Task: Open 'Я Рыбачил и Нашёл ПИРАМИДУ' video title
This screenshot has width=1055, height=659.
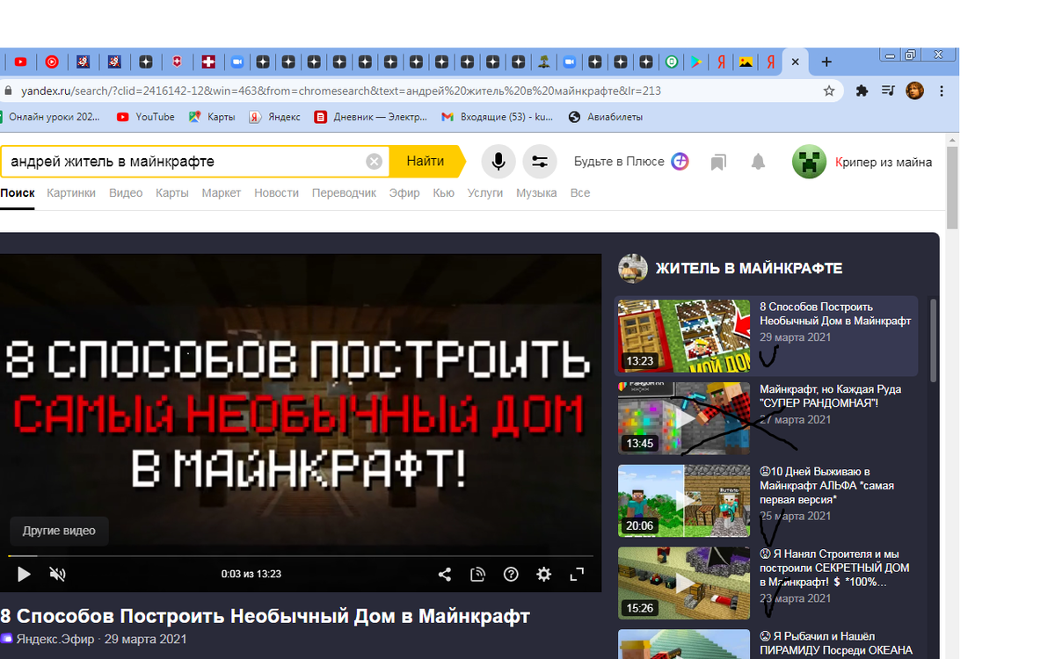Action: (835, 642)
